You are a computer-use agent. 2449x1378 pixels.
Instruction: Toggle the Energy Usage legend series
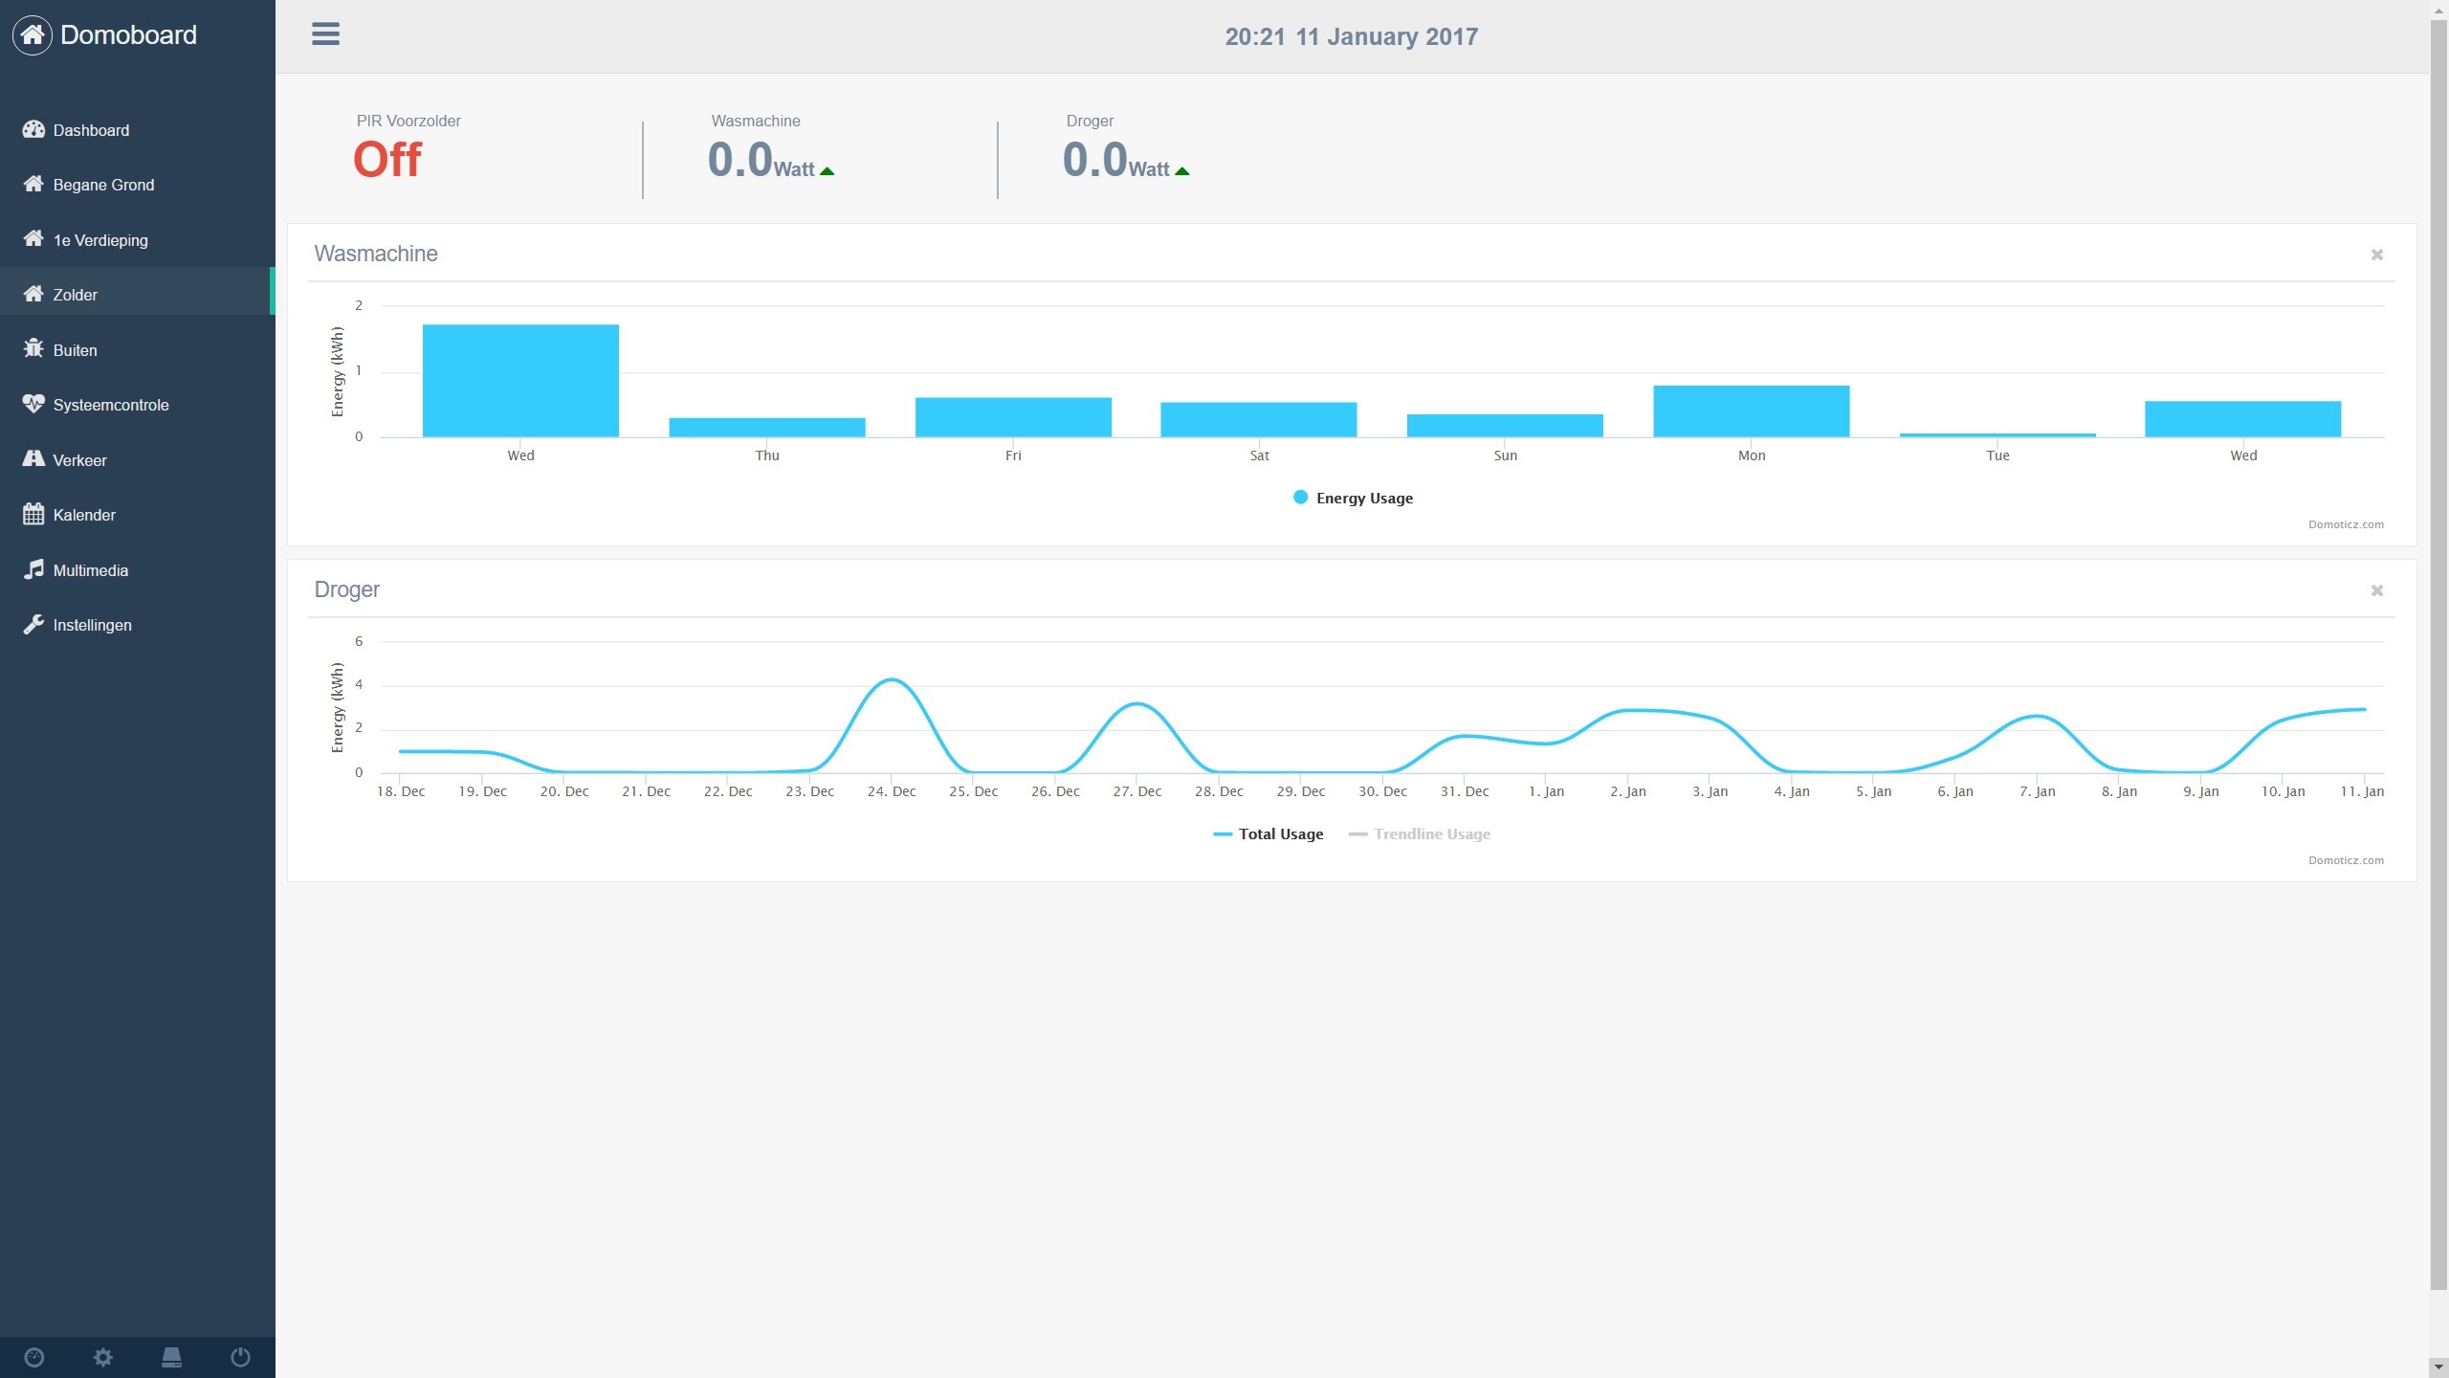(x=1353, y=498)
